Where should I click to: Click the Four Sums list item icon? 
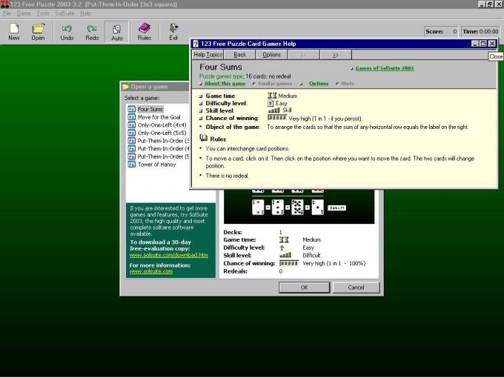131,109
